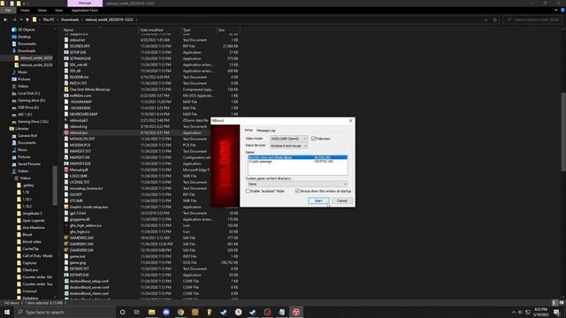Select 3D Objects in navigation pane
The width and height of the screenshot is (566, 318).
click(x=27, y=30)
